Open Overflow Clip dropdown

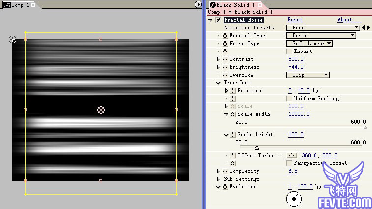308,75
